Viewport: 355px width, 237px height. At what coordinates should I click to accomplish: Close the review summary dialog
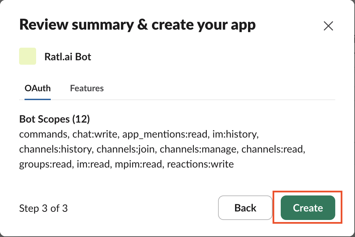(328, 26)
